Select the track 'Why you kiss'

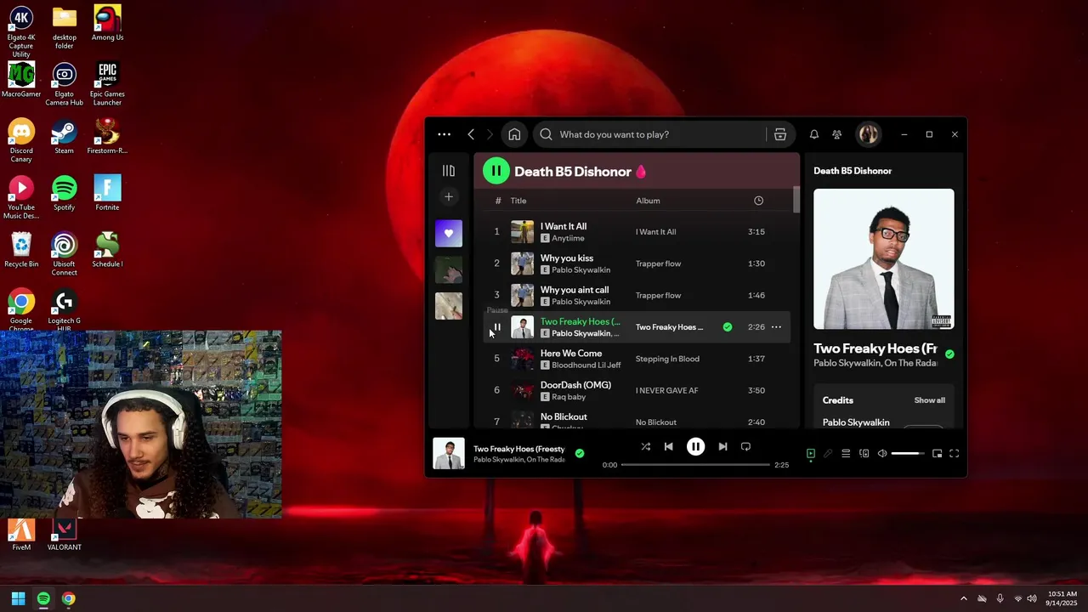coord(567,258)
